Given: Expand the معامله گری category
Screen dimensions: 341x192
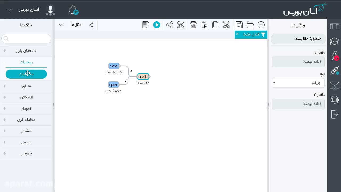Looking at the screenshot, I should [26, 120].
